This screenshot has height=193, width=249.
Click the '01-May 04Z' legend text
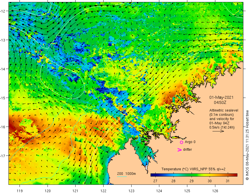(x=219, y=123)
